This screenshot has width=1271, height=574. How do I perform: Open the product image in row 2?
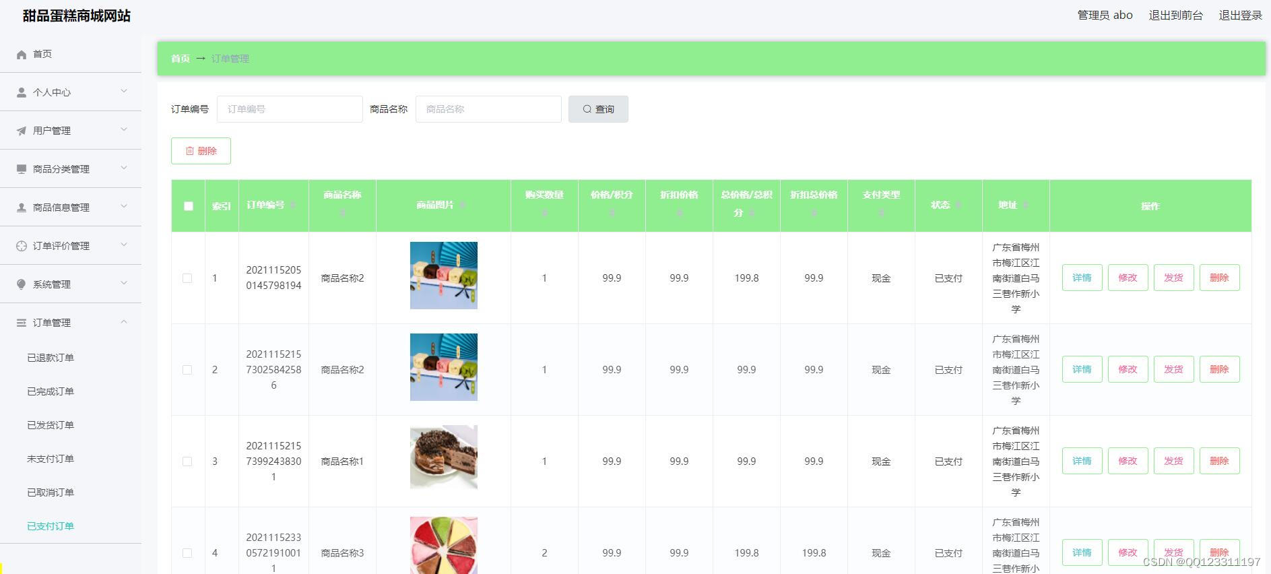[444, 367]
